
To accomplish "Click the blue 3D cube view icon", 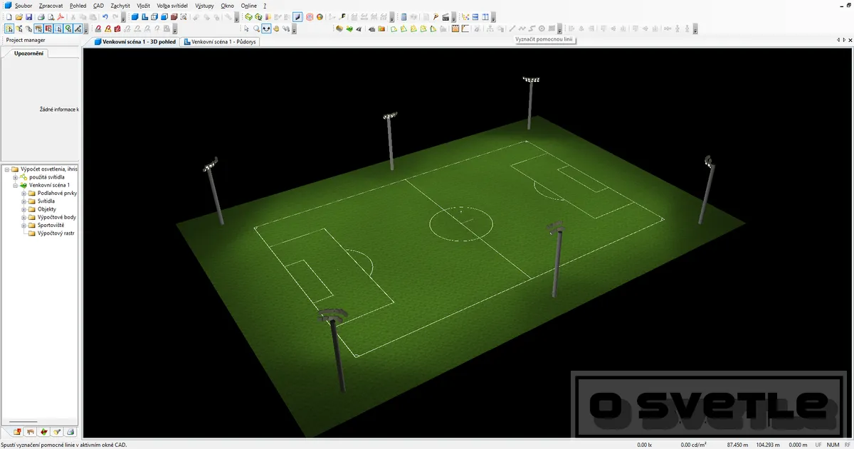I will click(x=135, y=16).
